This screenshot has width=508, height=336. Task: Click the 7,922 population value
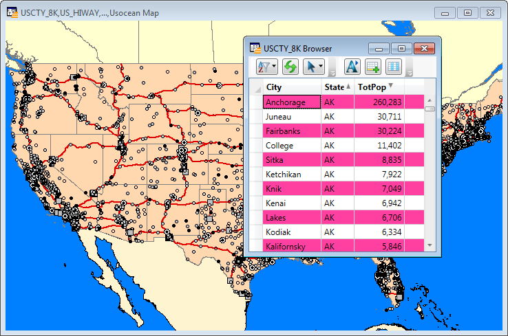[x=392, y=175]
